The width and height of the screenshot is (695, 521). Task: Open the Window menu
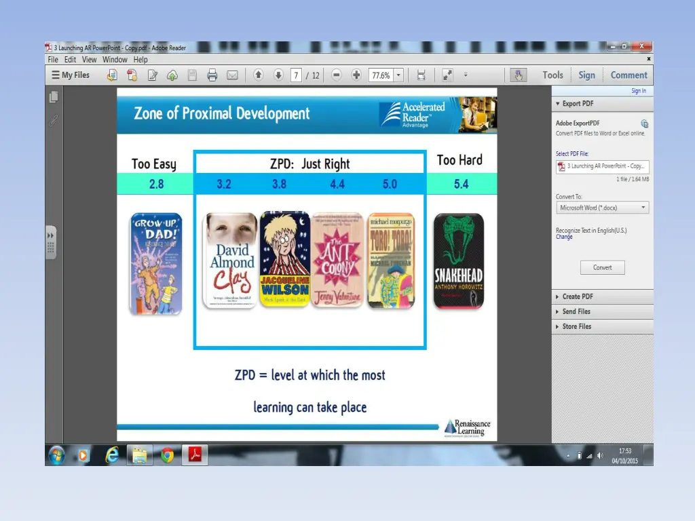coord(115,60)
